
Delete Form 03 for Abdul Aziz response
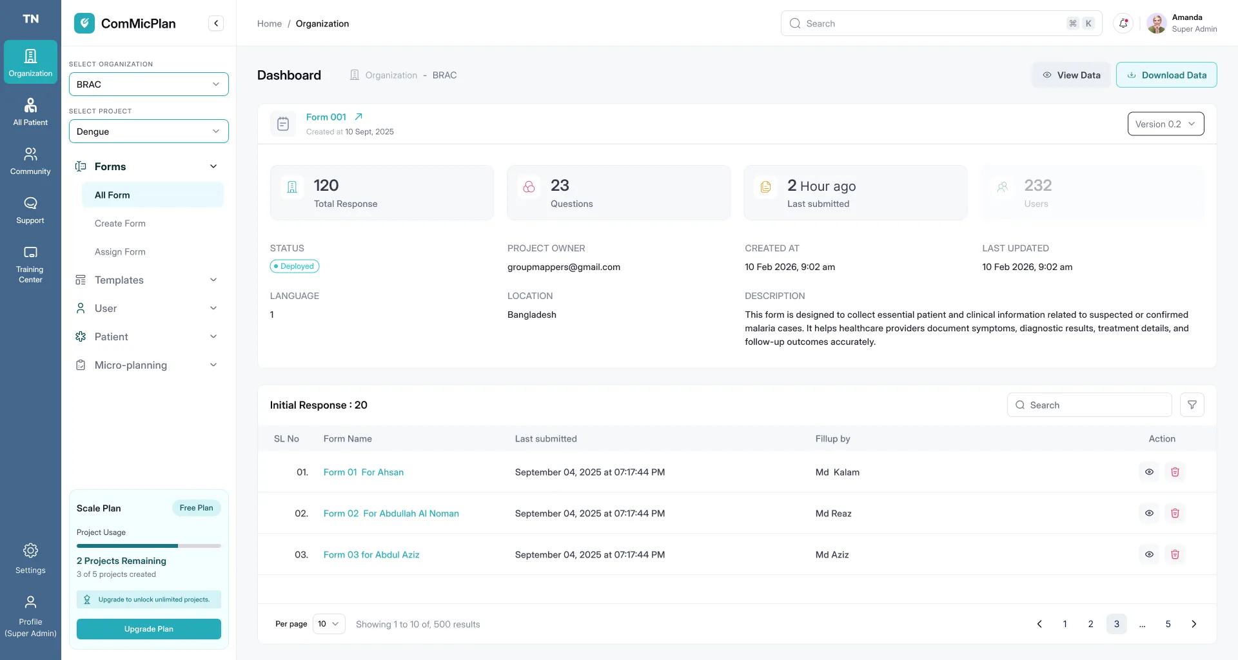coord(1175,554)
